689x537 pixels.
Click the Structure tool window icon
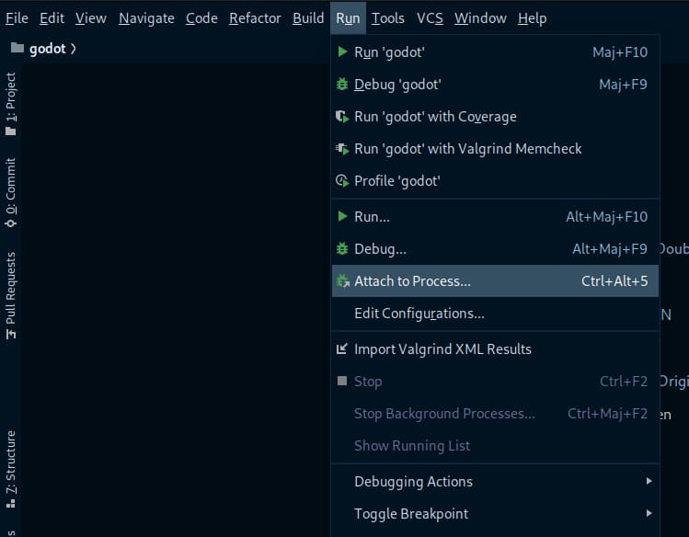[11, 503]
